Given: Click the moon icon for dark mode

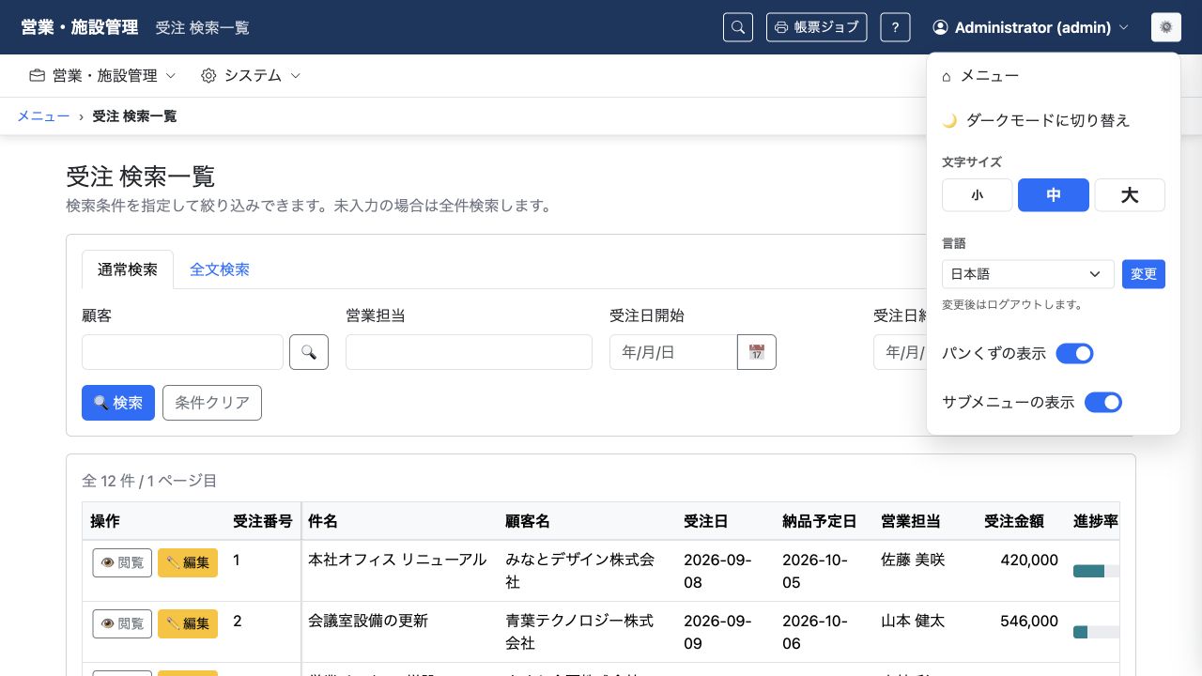Looking at the screenshot, I should pyautogui.click(x=949, y=121).
